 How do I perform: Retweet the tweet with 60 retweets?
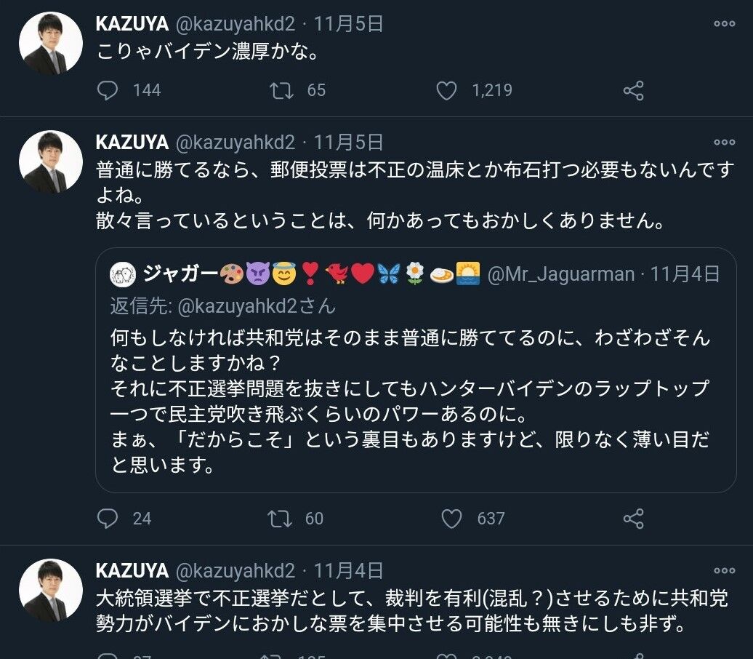click(280, 518)
